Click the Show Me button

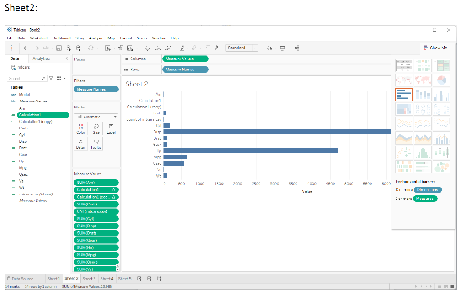click(435, 48)
